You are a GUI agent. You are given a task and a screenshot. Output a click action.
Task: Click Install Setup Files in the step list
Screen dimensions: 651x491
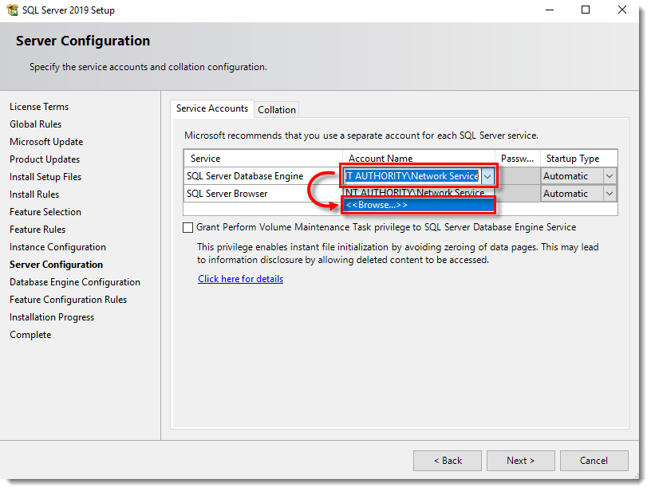(x=45, y=177)
